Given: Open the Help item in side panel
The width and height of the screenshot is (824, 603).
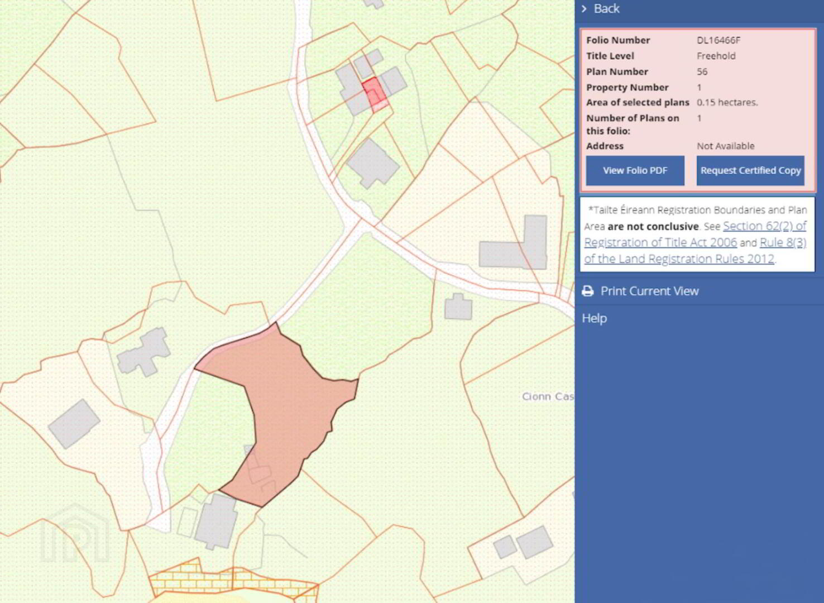Looking at the screenshot, I should tap(594, 318).
